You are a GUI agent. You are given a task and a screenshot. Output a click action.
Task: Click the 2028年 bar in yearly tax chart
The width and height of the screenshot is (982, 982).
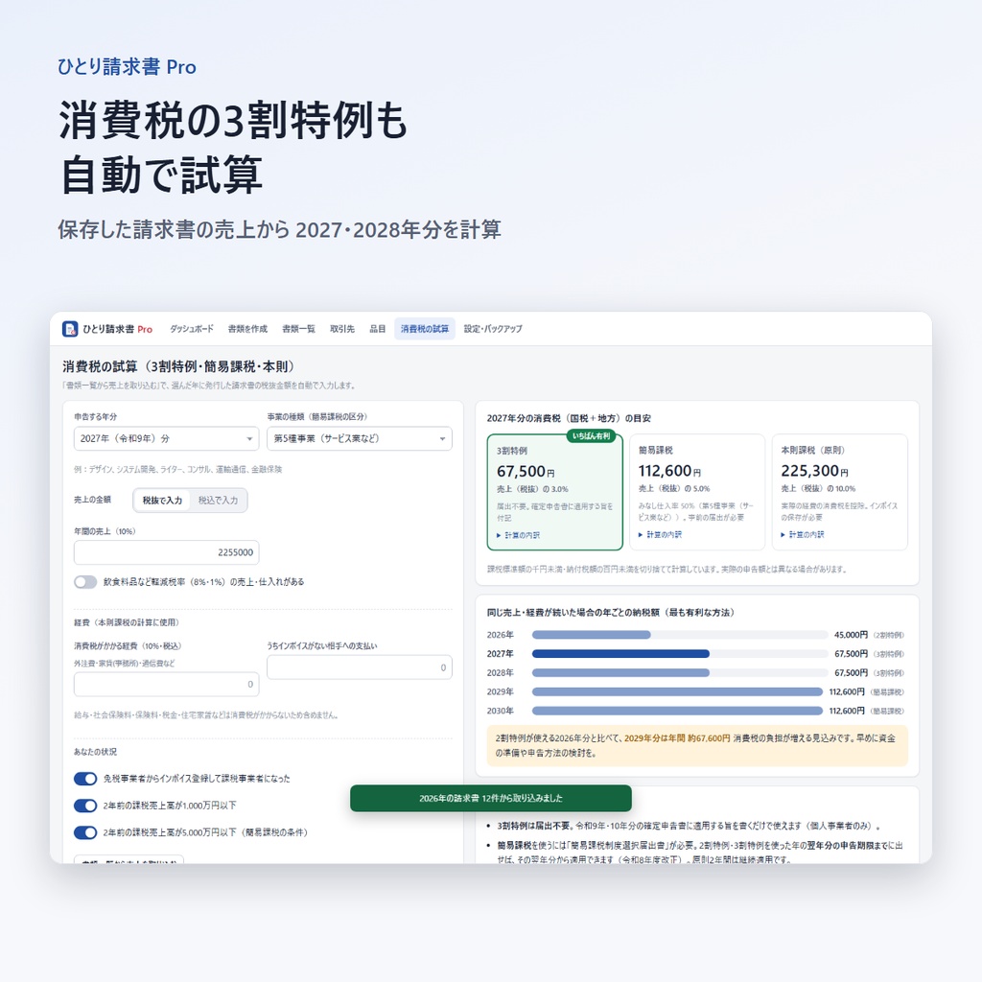(x=620, y=672)
